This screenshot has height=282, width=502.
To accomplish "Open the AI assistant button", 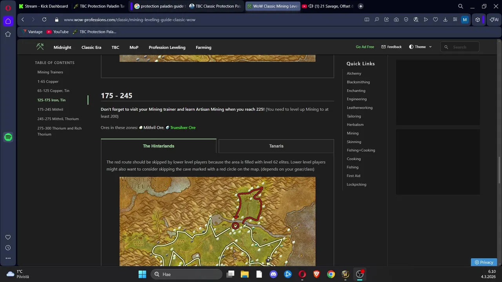I will coord(494,20).
